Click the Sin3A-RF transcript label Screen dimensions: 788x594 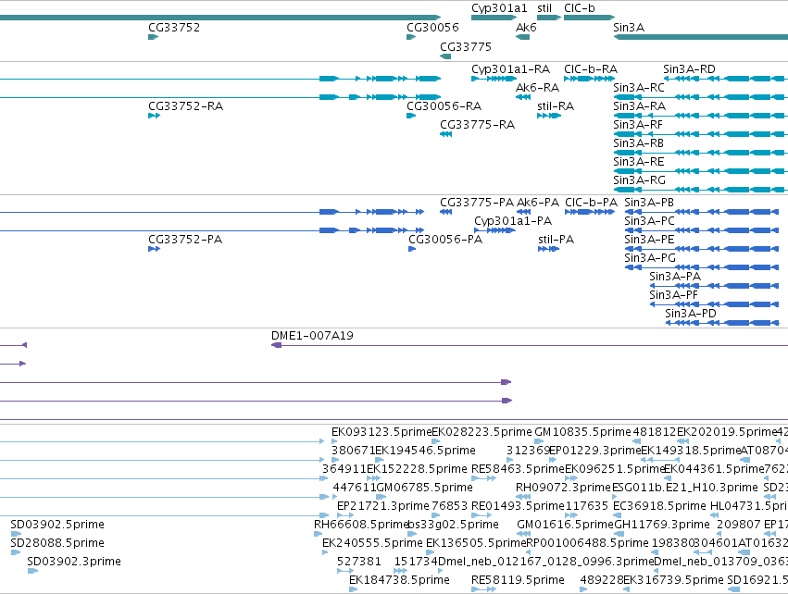pyautogui.click(x=638, y=125)
